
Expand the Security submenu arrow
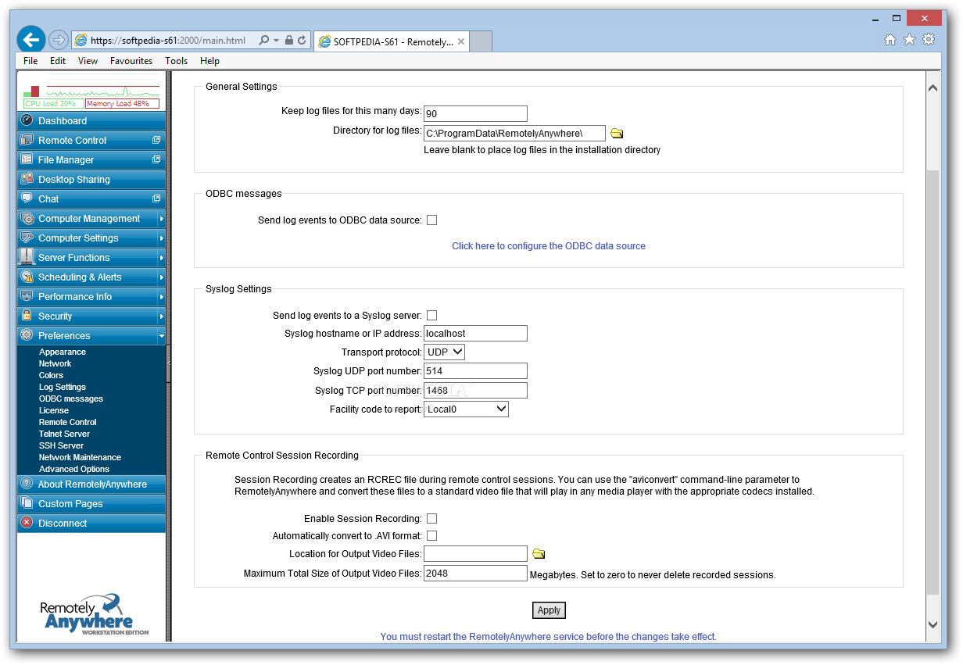point(161,316)
